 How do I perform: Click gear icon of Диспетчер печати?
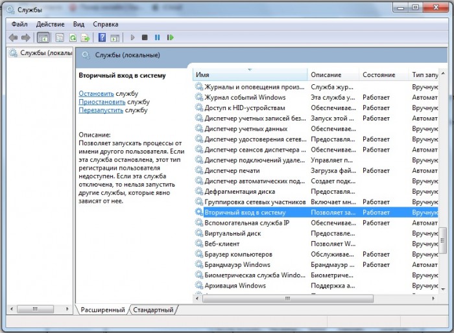tap(199, 170)
